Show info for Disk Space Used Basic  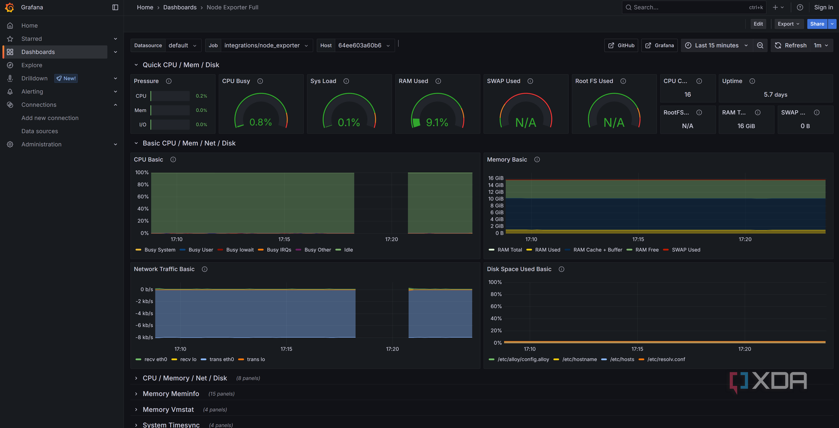[x=561, y=269]
